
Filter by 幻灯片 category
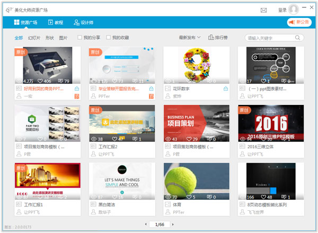click(34, 38)
